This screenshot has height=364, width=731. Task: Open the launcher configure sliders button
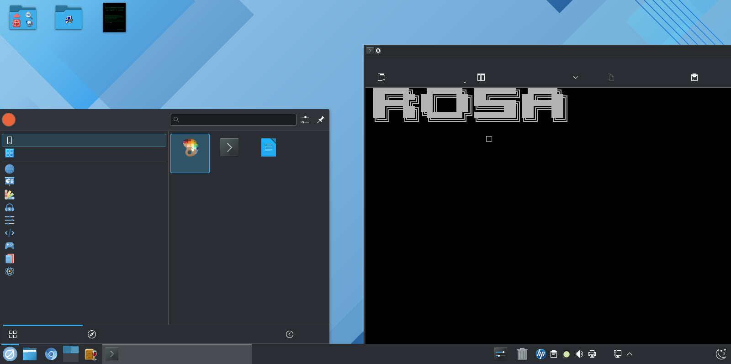305,120
